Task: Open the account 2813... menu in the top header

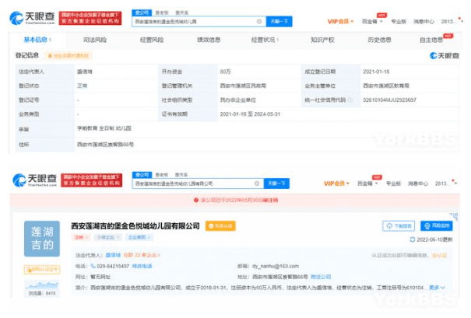Action: [451, 21]
